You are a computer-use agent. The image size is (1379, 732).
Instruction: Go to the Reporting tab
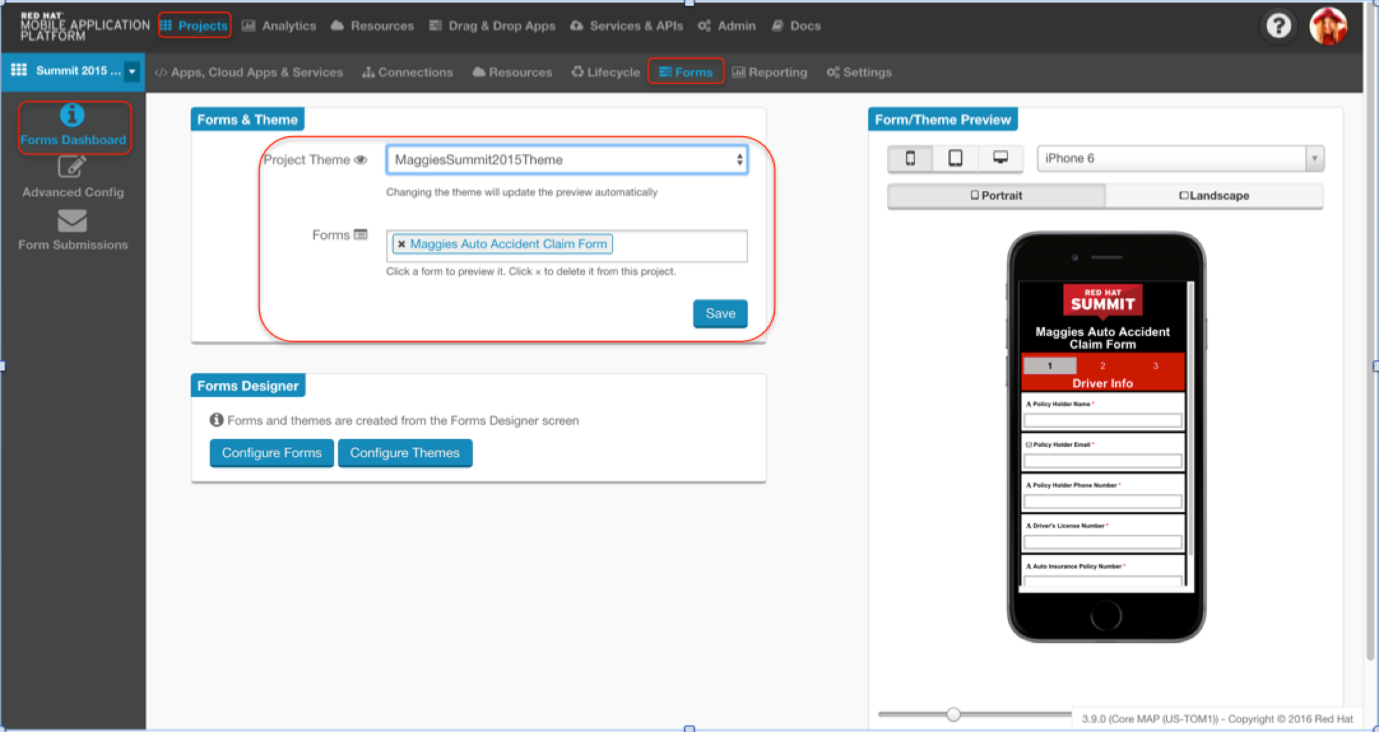pyautogui.click(x=770, y=73)
